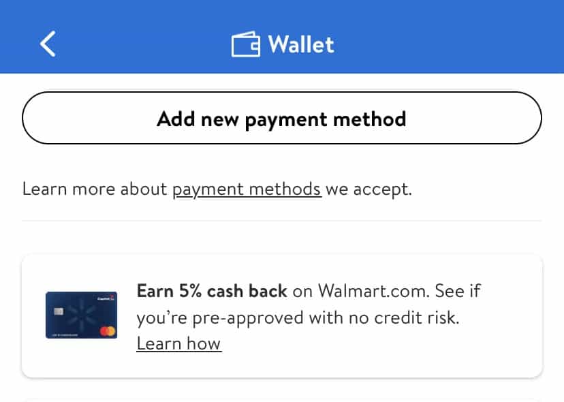Tap the small text at card's bottom-left

click(65, 335)
